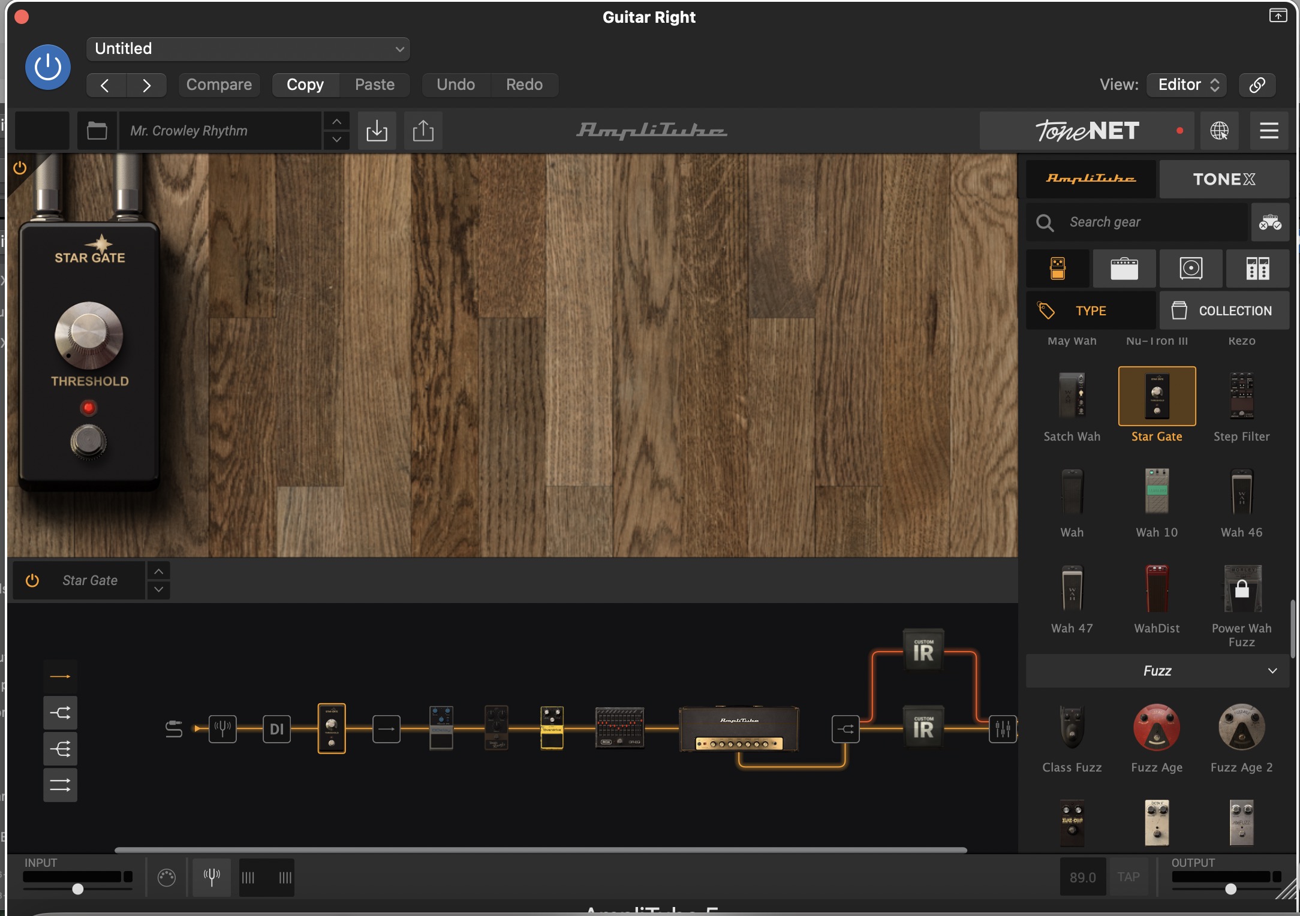
Task: Toggle Star Gate pedal footswitch
Action: pos(89,442)
